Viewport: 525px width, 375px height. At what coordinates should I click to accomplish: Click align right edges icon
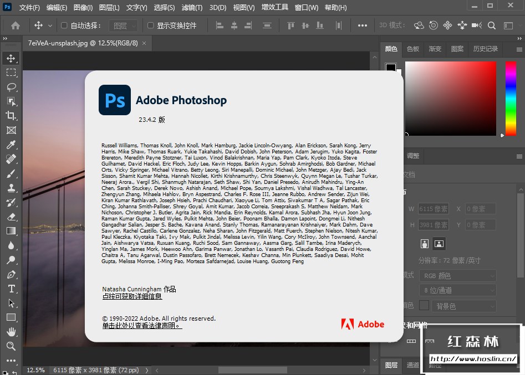point(248,25)
